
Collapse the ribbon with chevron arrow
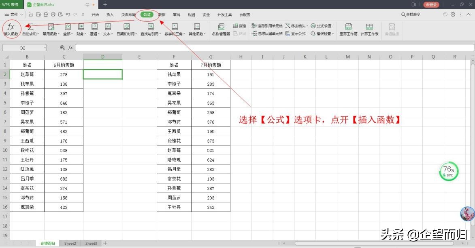click(x=469, y=14)
